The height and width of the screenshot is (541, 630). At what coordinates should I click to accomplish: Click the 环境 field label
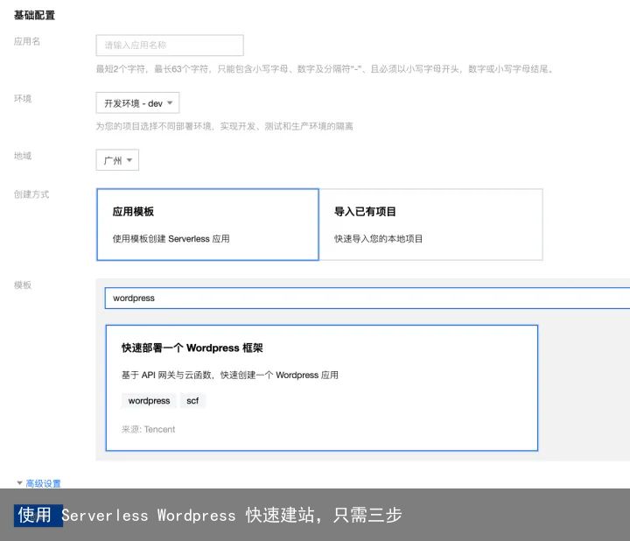(x=23, y=98)
